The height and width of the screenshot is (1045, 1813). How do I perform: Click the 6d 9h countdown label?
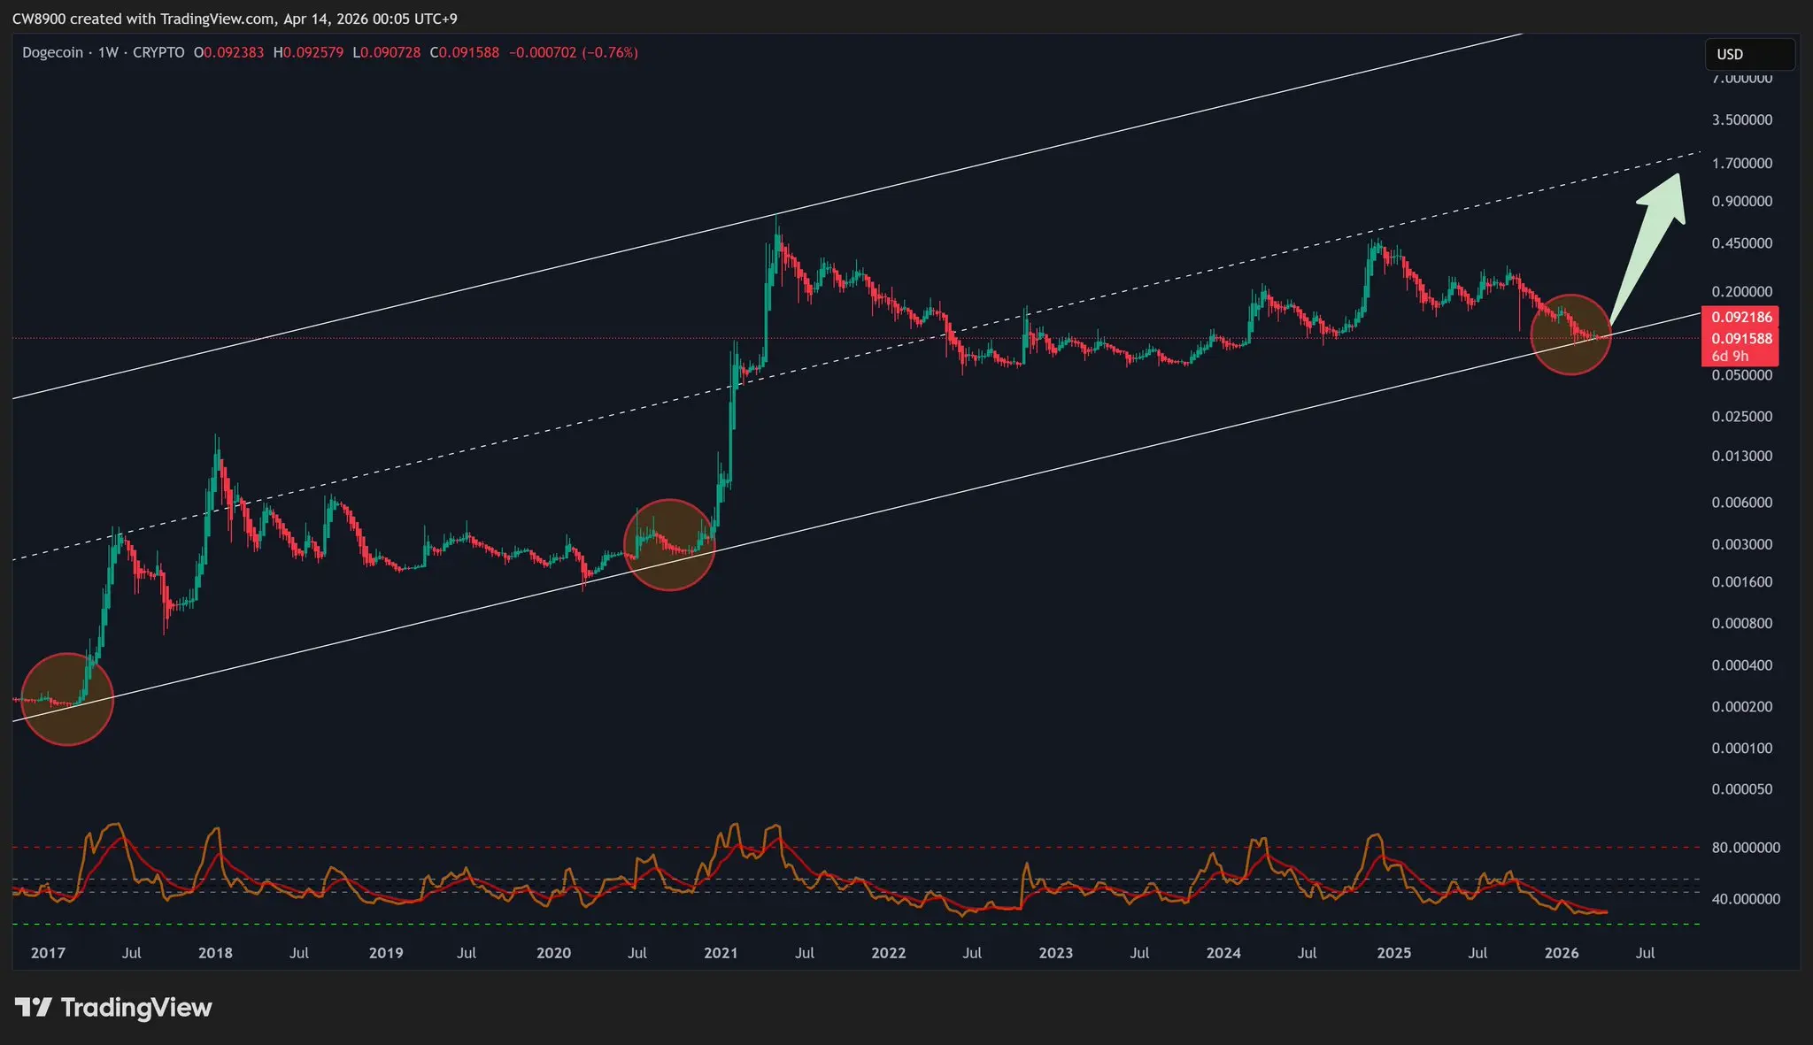1730,356
